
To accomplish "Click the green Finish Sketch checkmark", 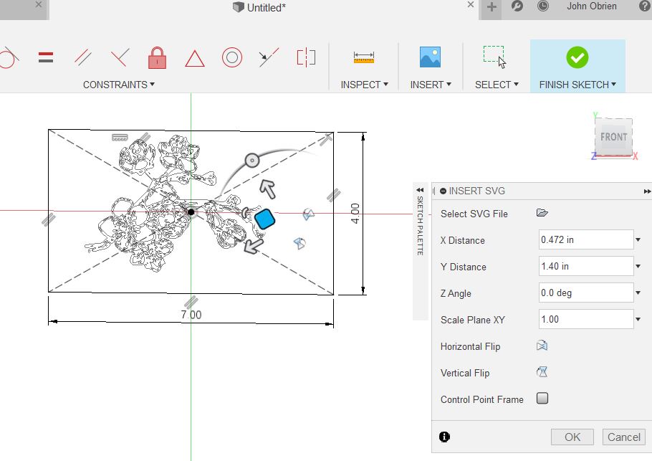I will [577, 57].
